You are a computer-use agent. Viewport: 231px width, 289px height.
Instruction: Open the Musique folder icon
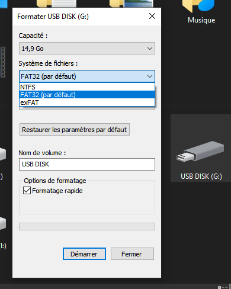198,6
